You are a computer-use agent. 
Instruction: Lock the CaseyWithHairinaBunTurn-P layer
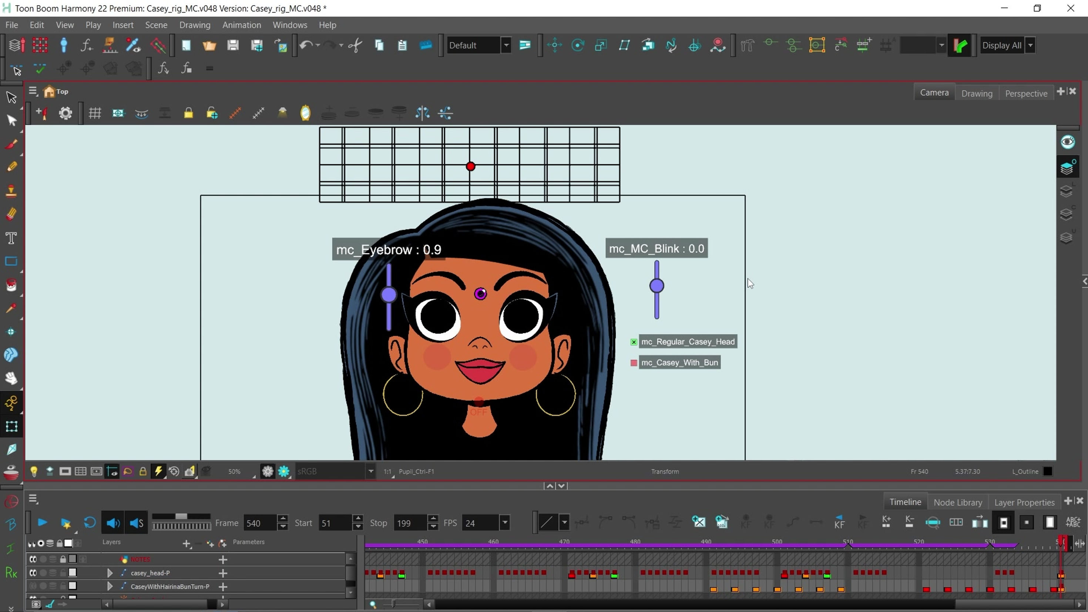pos(63,586)
